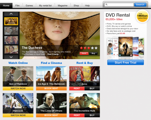Click the red Rent button for The Duchess

84,53
